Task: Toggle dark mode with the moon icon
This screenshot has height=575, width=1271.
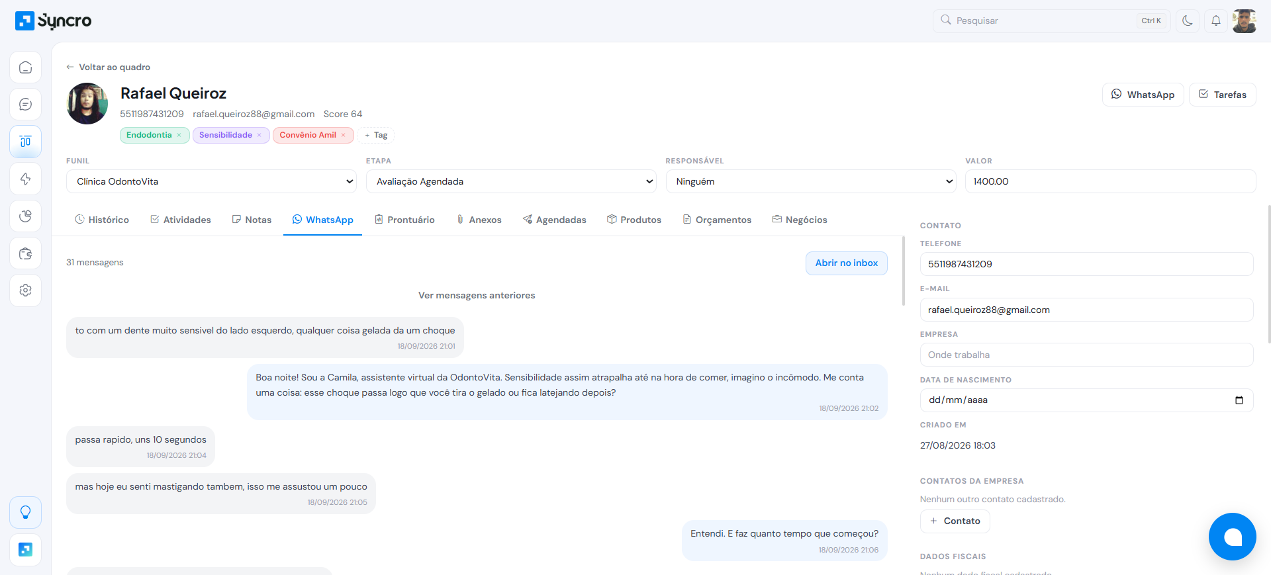Action: (x=1188, y=21)
